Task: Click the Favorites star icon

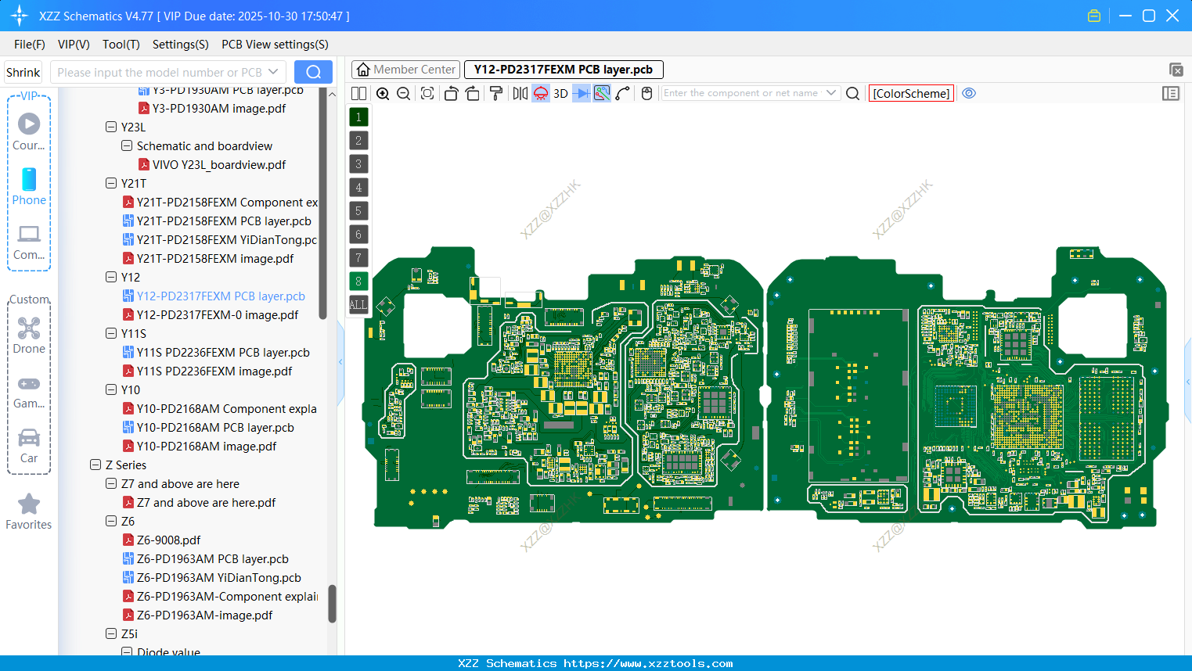Action: pyautogui.click(x=29, y=504)
